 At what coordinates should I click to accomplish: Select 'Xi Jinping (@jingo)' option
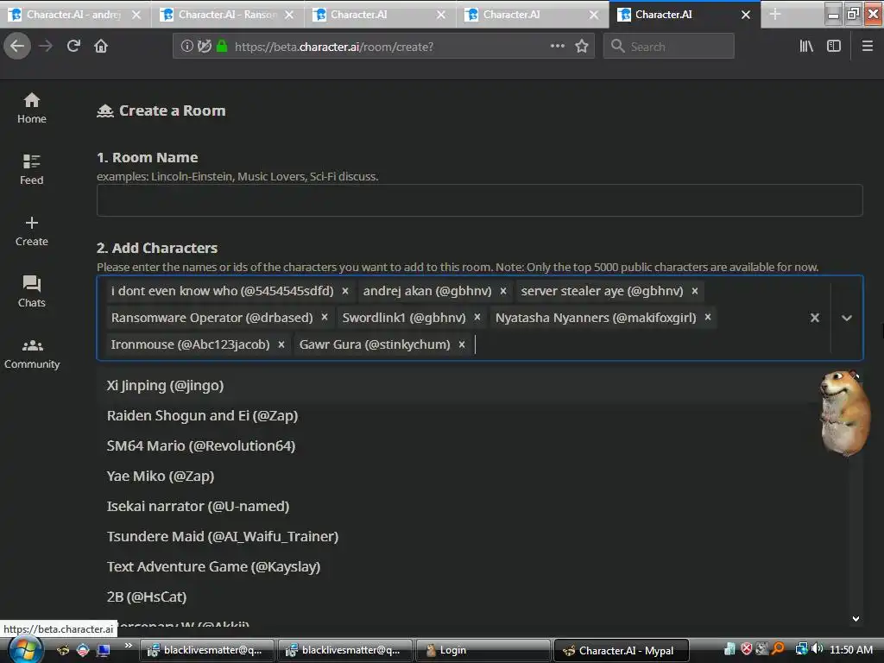472,386
